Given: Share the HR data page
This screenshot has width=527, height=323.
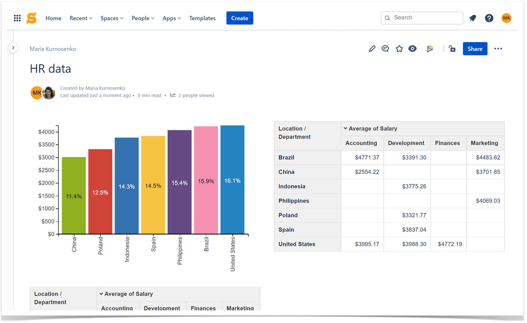Looking at the screenshot, I should click(475, 48).
